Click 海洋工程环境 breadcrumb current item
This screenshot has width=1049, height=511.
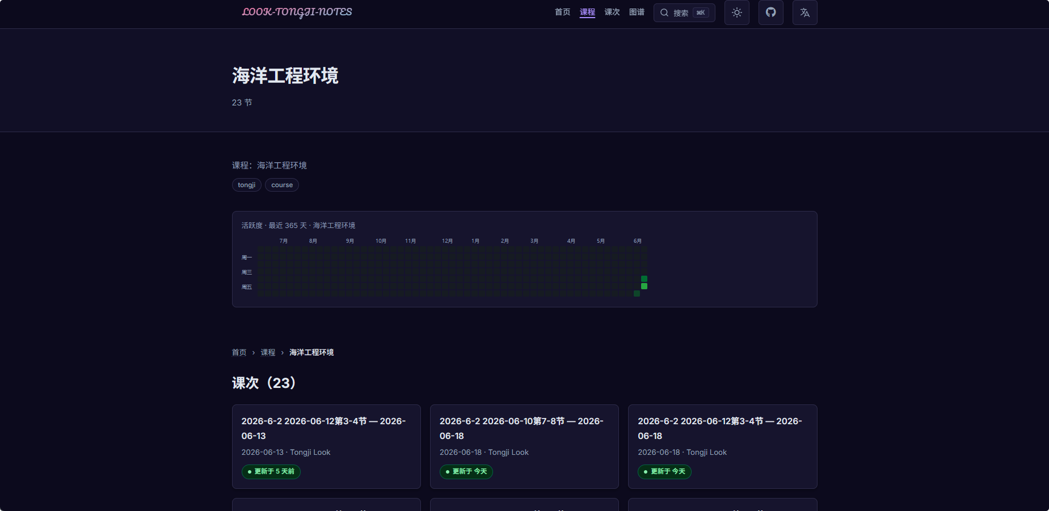pos(311,352)
